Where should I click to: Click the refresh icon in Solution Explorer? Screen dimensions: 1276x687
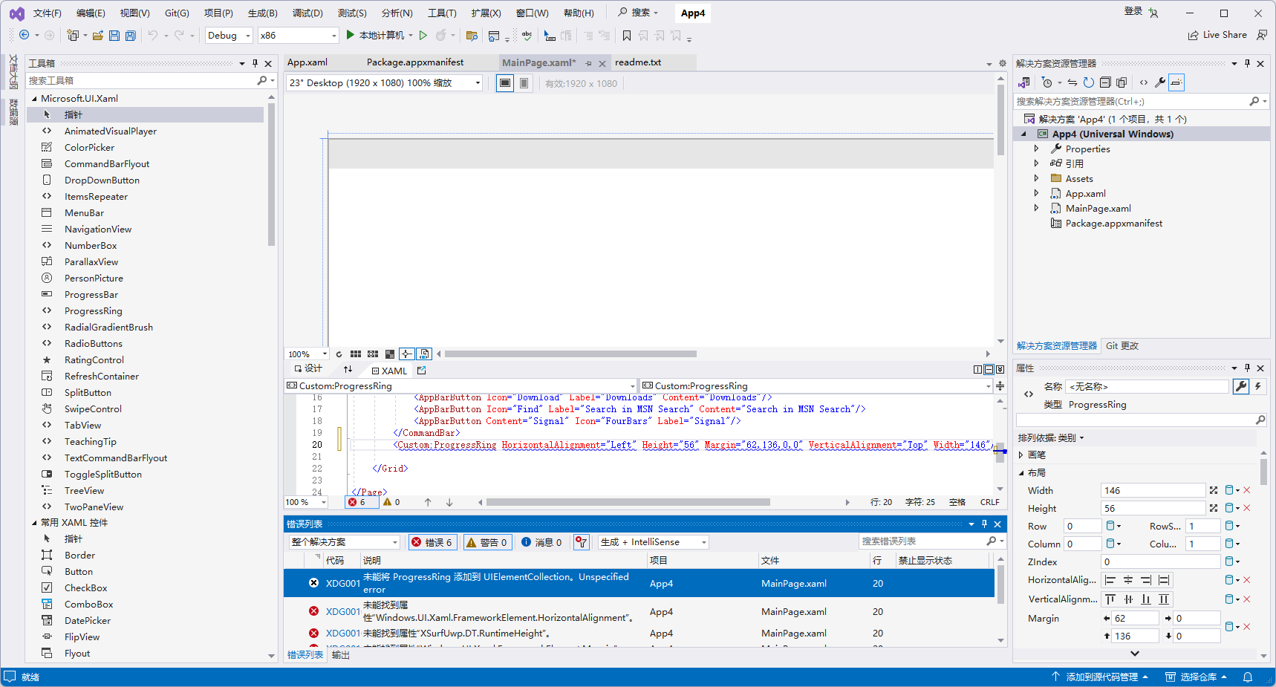tap(1088, 82)
